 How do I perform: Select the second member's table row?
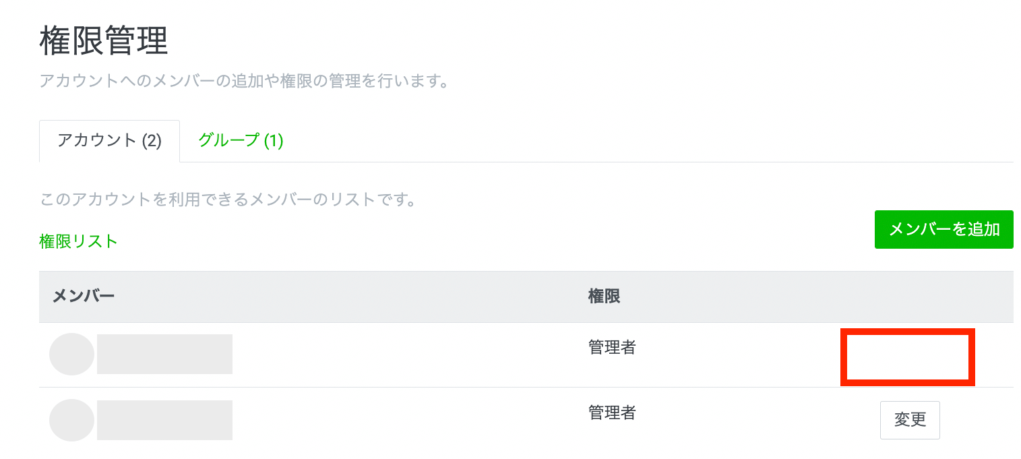click(x=404, y=421)
